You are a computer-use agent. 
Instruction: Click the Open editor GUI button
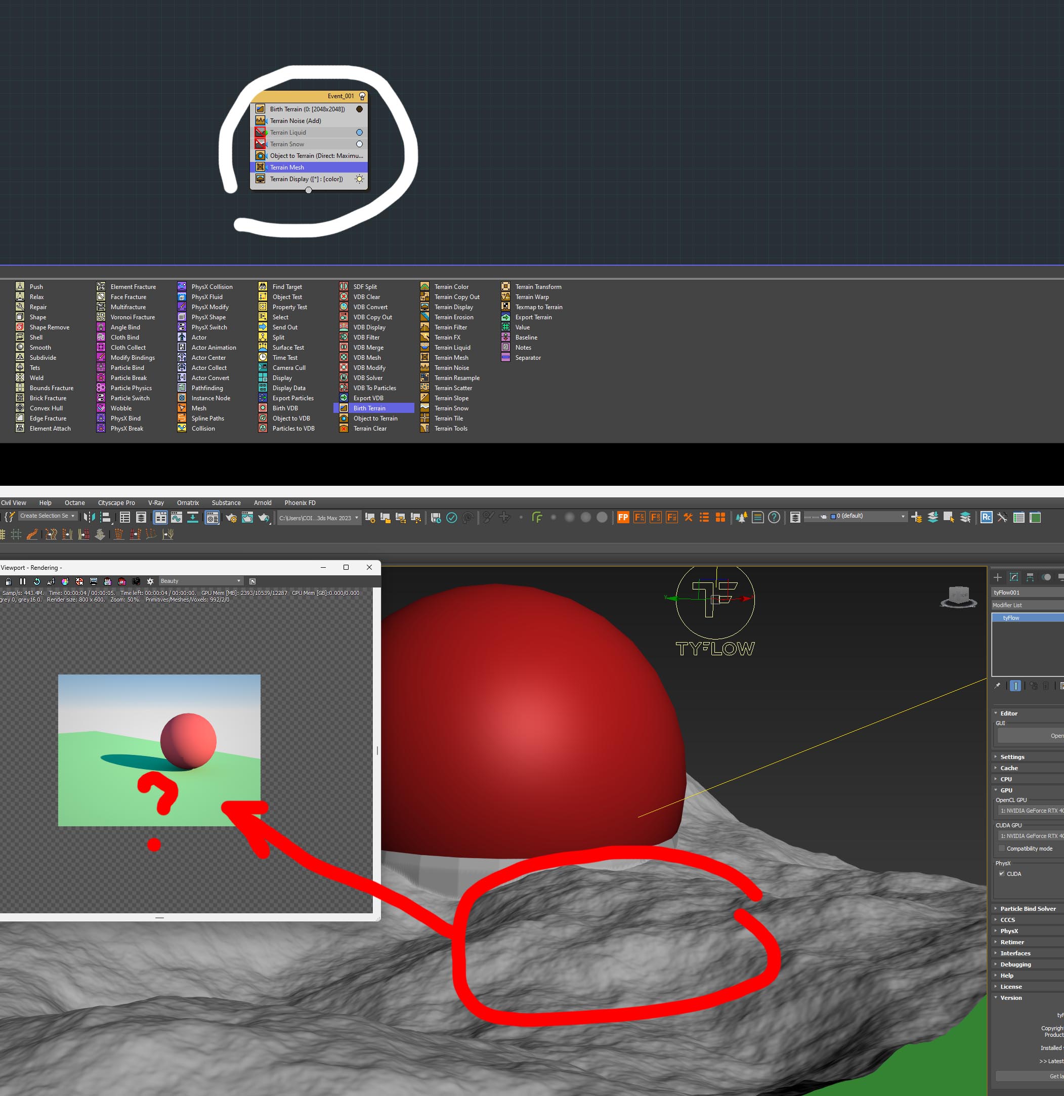tap(1031, 735)
